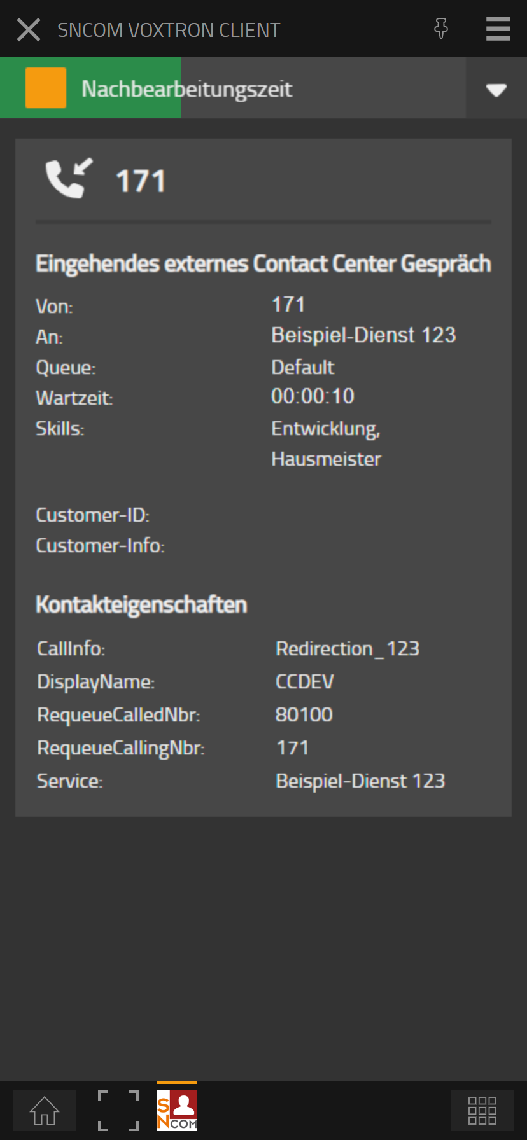The width and height of the screenshot is (527, 1140).
Task: Click the Eingehendes externes Contact Center Gespräch heading
Action: [263, 264]
